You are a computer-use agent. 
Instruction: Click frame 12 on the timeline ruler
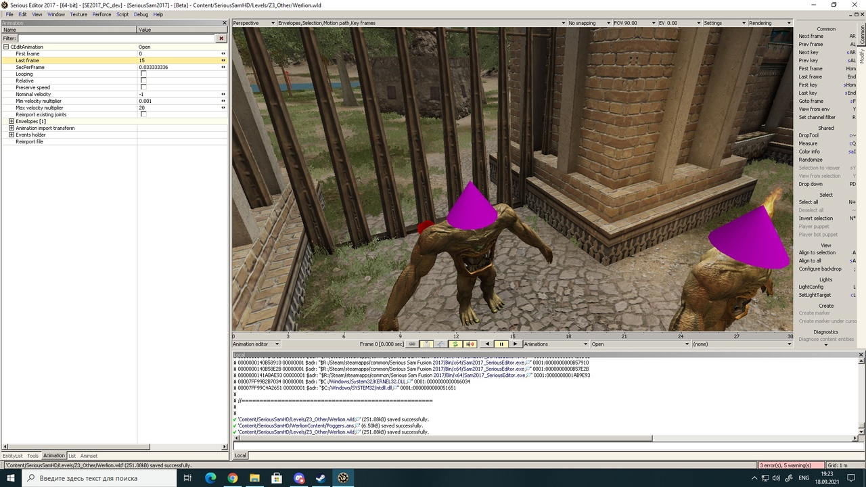click(x=457, y=336)
